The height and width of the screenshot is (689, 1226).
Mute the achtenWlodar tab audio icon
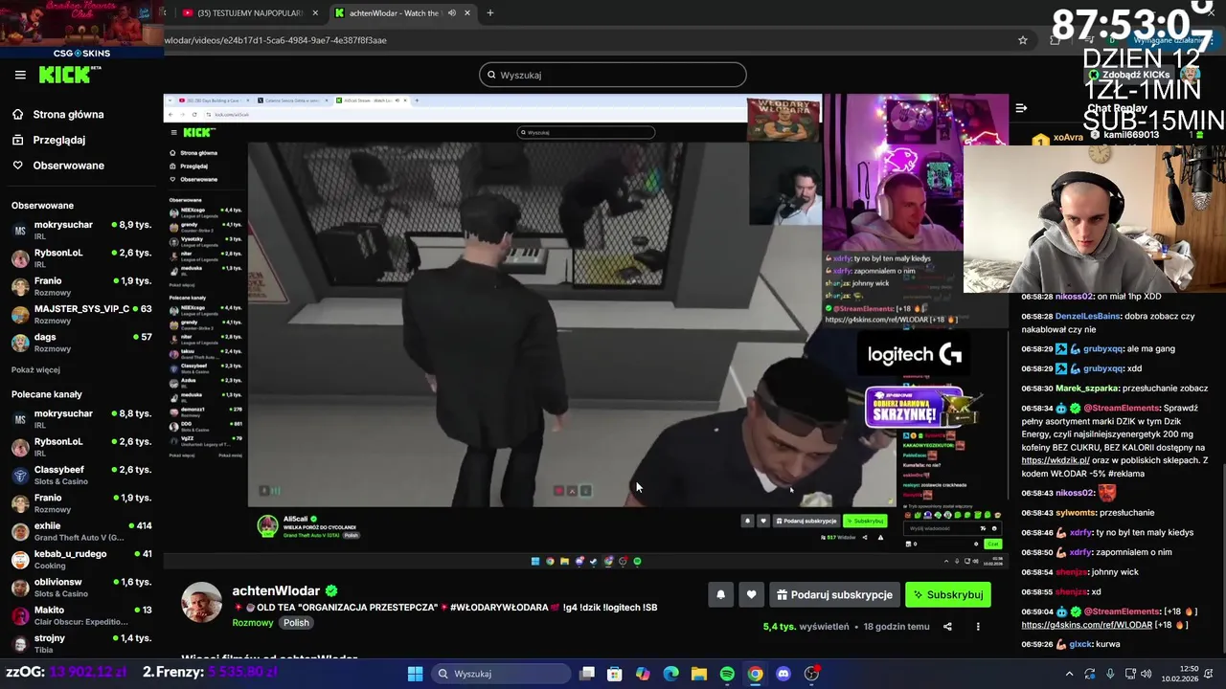coord(452,13)
